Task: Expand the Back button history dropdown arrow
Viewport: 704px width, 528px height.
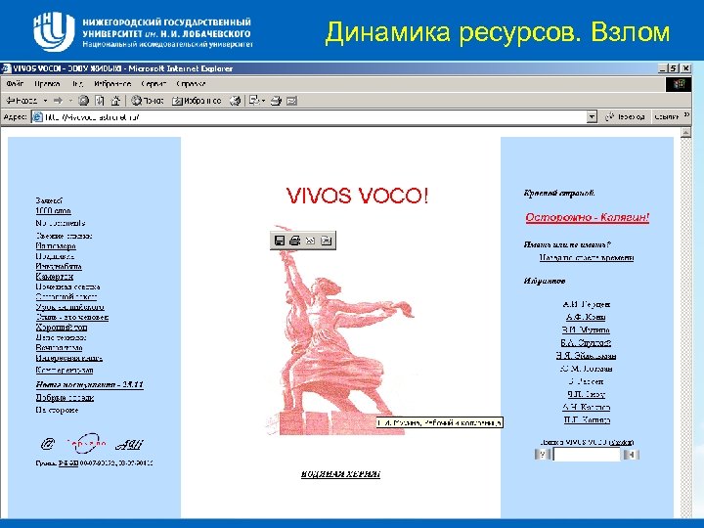Action: 45,101
